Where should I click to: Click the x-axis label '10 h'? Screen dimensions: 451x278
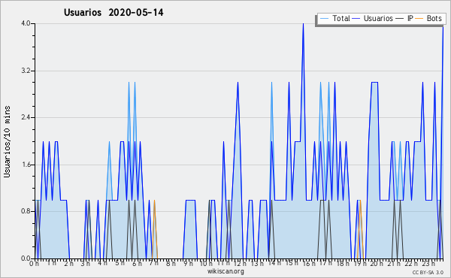206,264
